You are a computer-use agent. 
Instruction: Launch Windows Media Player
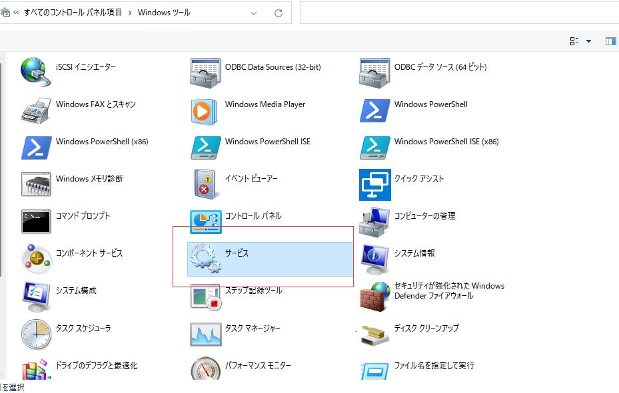click(x=265, y=104)
